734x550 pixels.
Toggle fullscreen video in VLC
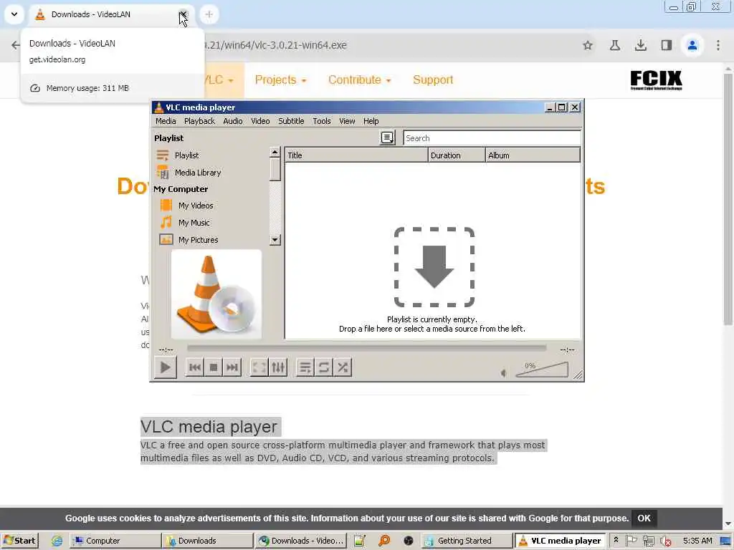click(x=259, y=367)
